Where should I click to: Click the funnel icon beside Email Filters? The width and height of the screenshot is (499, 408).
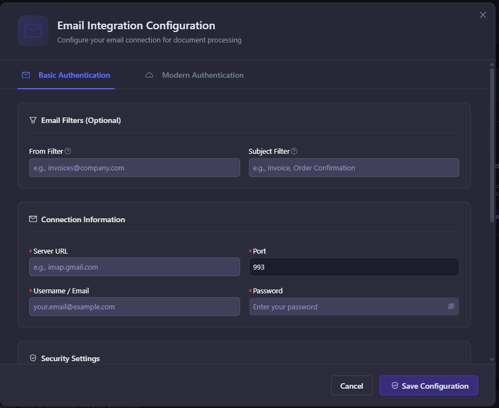pos(33,120)
